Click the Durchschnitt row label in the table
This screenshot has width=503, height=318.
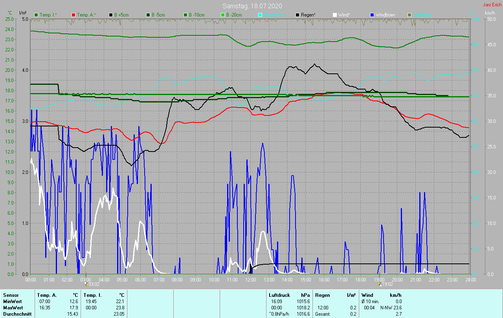tap(17, 314)
